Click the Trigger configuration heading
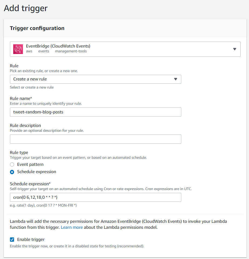Viewport: 249px width, 259px height. [x=37, y=28]
